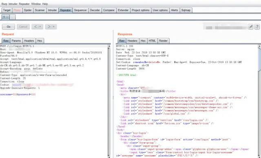The height and width of the screenshot is (158, 261).
Task: Open the Sqlmap extension tab
Action: pos(186,10)
